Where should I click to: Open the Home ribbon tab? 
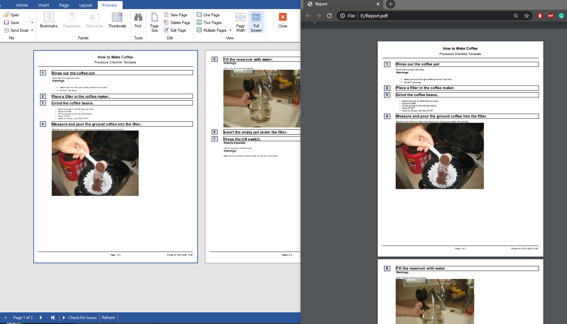click(22, 5)
